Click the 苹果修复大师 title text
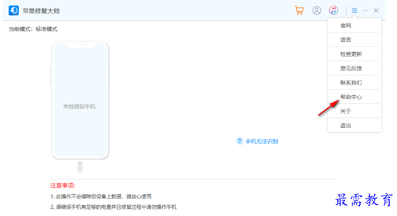 pyautogui.click(x=41, y=11)
